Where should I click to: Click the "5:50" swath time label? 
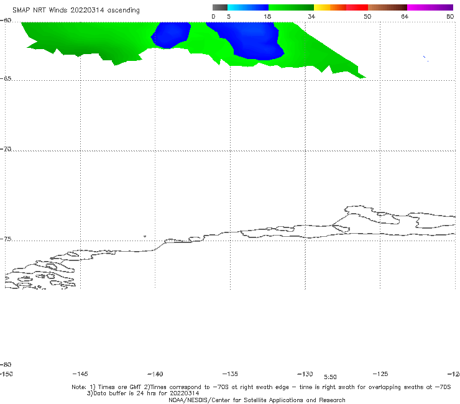coord(330,377)
